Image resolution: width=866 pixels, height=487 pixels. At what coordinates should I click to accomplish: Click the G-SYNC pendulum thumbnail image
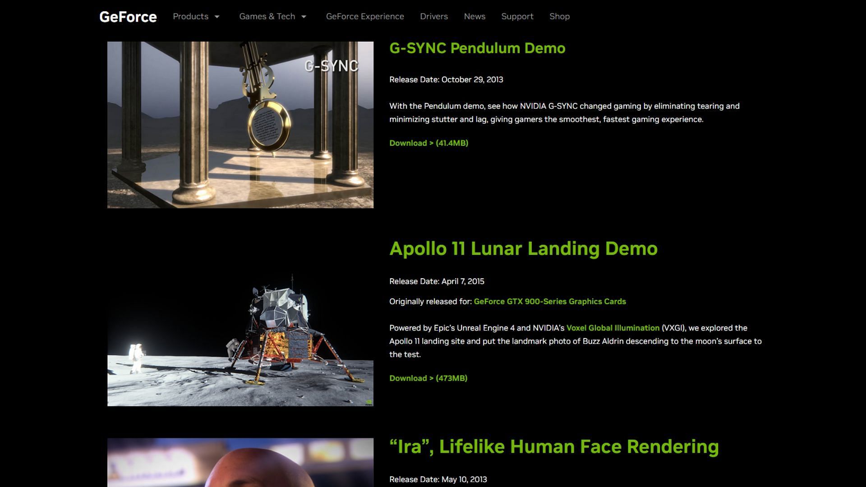point(240,125)
